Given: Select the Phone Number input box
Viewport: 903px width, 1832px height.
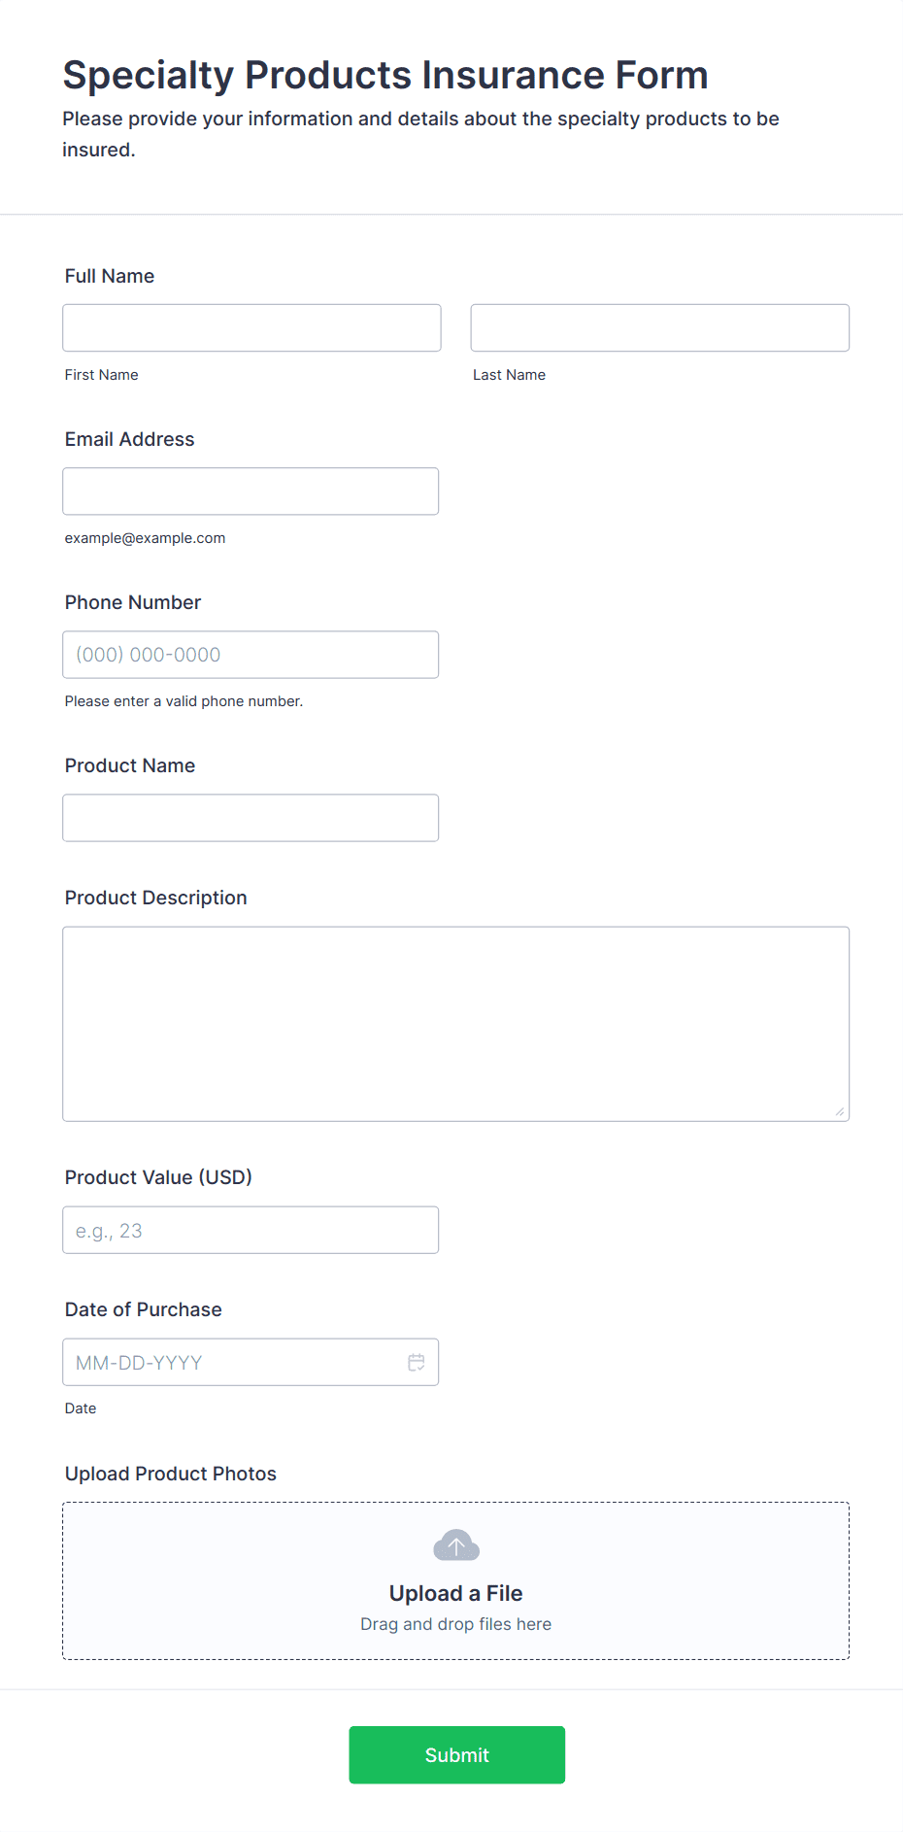Looking at the screenshot, I should (251, 655).
